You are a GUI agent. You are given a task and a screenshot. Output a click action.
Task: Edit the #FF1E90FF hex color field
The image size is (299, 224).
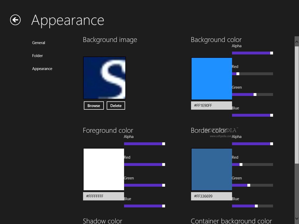(212, 106)
